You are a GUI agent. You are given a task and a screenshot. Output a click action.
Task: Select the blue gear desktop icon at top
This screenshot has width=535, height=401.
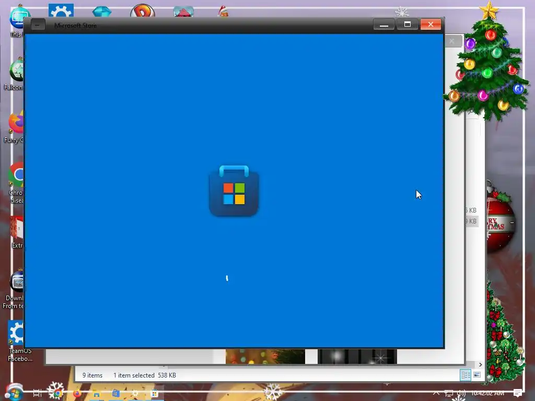(x=61, y=10)
